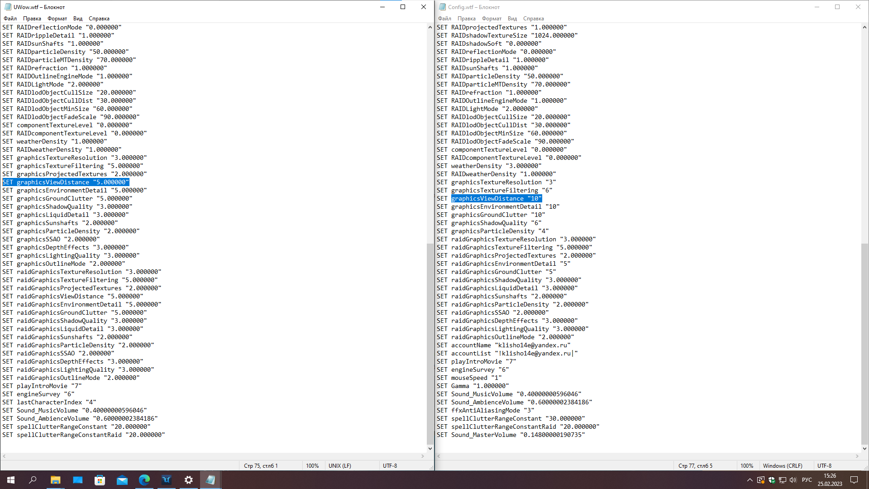Open Файл menu in UWow.wtf window
Screen dimensions: 869x489
pyautogui.click(x=10, y=19)
